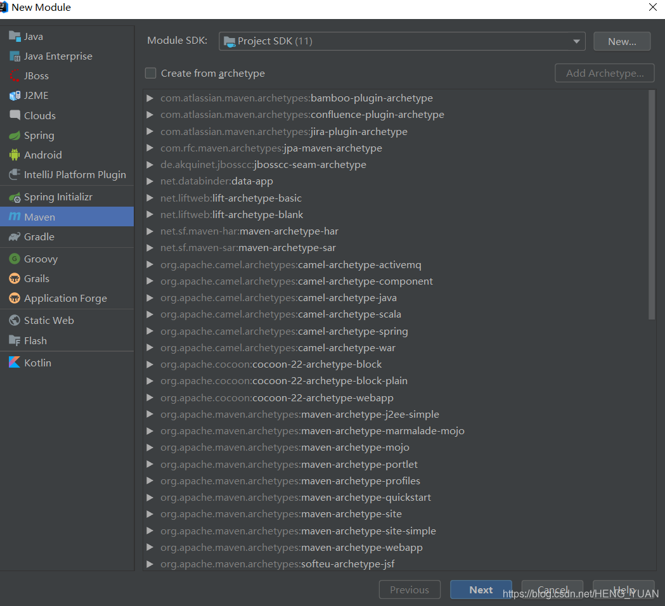Expand lift-archetype-basic node
This screenshot has height=606, width=665.
pyautogui.click(x=150, y=198)
